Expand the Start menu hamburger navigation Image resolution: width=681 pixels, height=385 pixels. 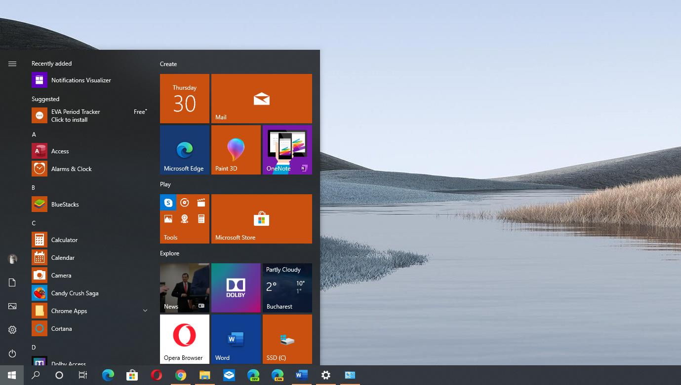[x=12, y=64]
